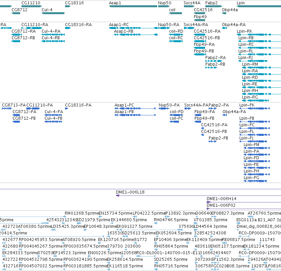The image size is (281, 271).
Task: Select the Nup50-RA transcript label
Action: [169, 24]
